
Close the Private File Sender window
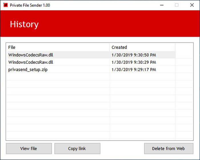[192, 5]
